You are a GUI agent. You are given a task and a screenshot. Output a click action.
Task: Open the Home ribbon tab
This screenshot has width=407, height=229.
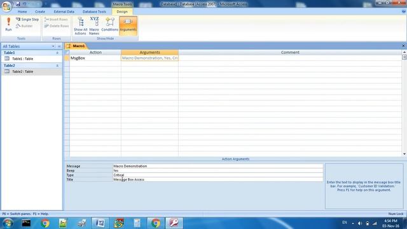pos(22,11)
